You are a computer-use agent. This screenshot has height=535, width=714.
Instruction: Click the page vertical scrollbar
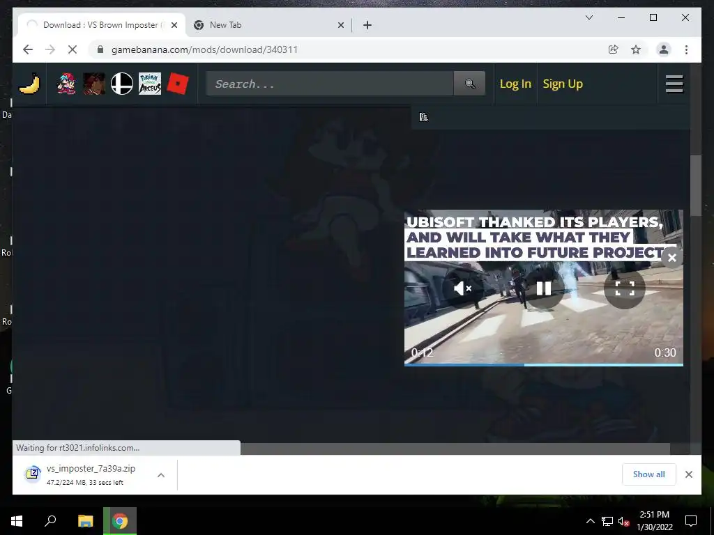click(695, 185)
